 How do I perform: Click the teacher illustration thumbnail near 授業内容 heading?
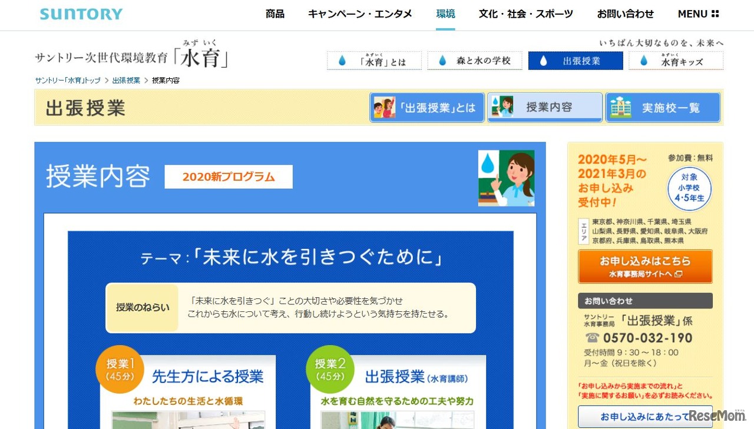point(506,178)
